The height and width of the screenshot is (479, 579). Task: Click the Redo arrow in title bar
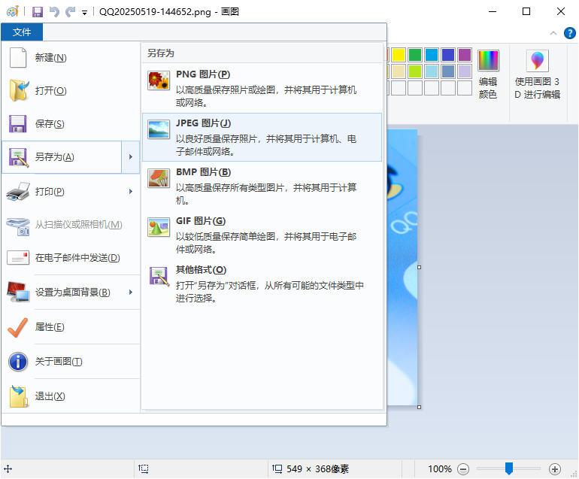tap(70, 12)
